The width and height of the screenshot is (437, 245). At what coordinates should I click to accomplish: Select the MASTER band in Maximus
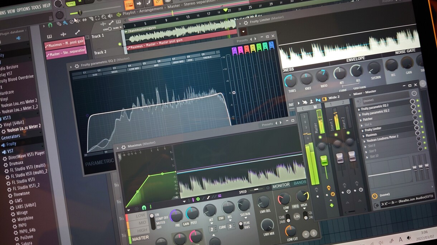tap(140, 238)
